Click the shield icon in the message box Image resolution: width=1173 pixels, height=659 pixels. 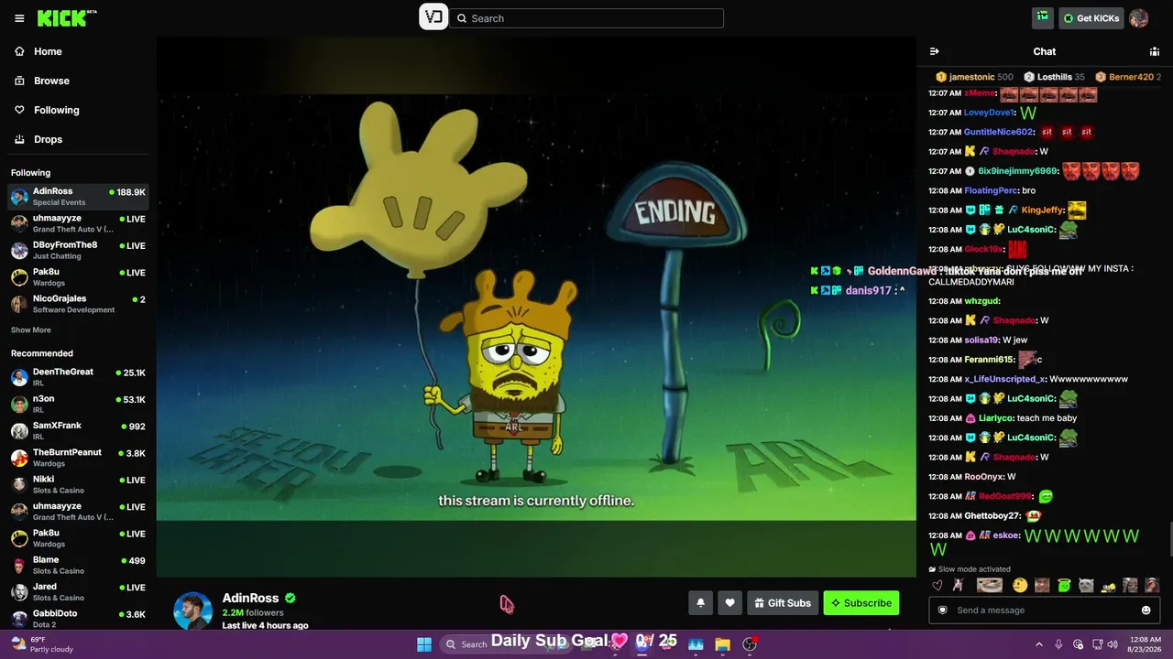(x=942, y=610)
